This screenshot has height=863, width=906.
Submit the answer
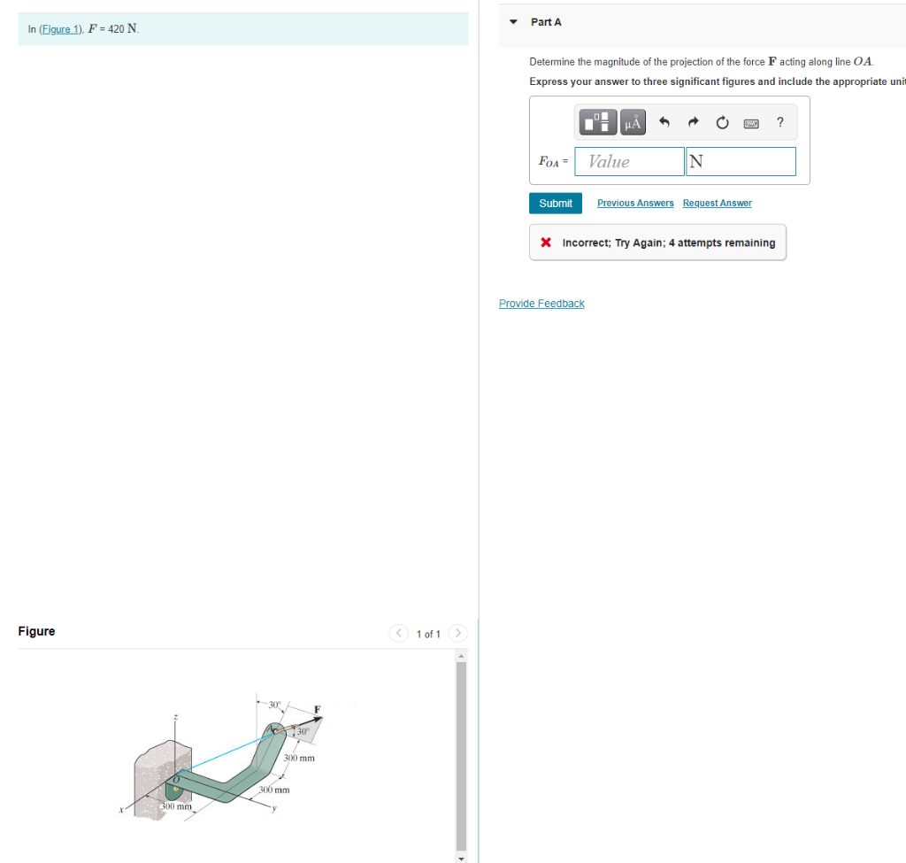[x=556, y=203]
